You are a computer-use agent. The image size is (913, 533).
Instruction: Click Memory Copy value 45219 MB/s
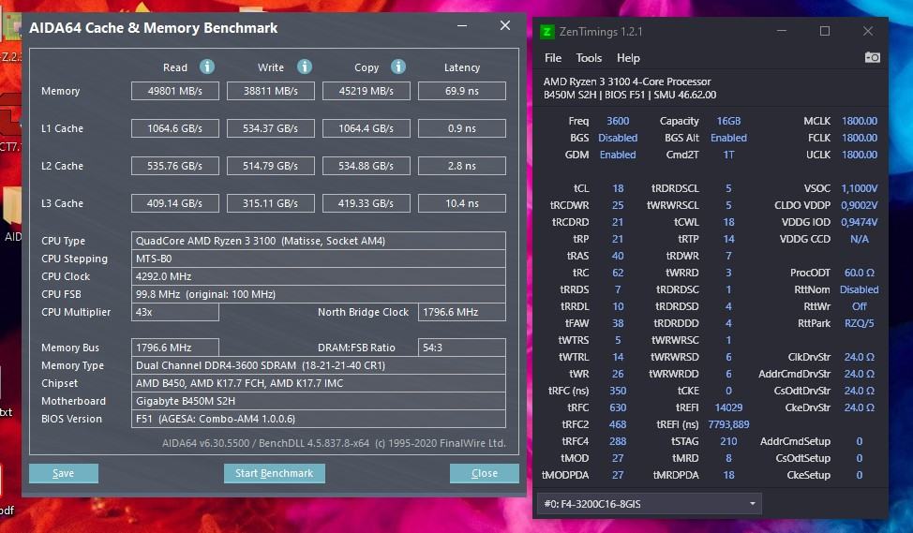367,91
